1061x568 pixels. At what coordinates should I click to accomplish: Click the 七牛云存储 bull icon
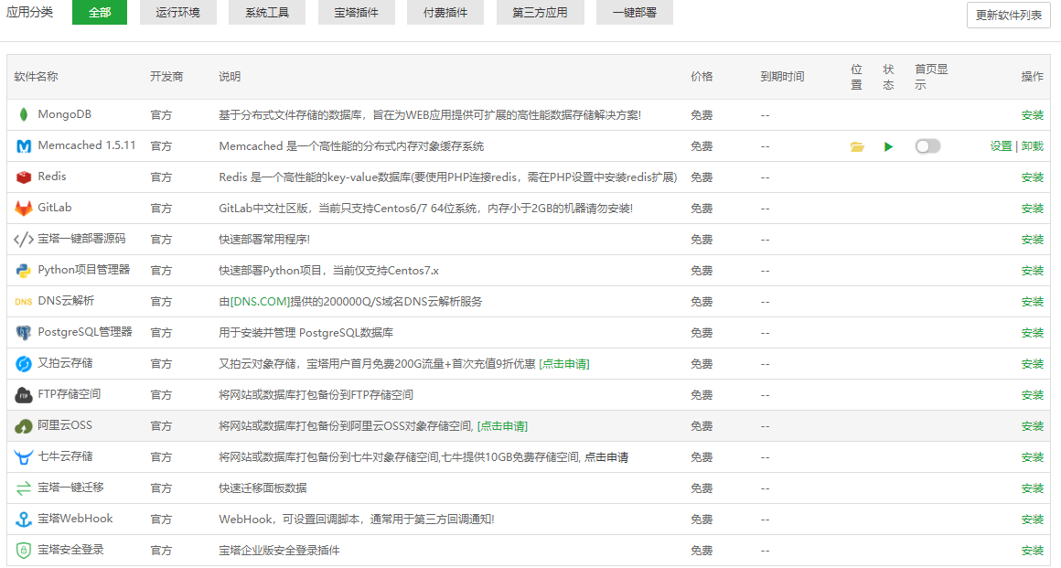tap(24, 457)
